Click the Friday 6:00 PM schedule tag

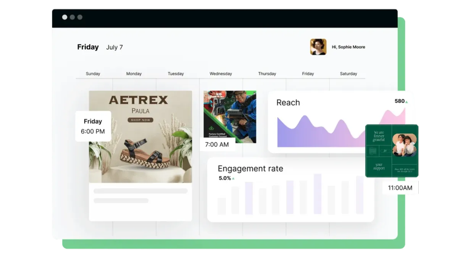pyautogui.click(x=93, y=126)
